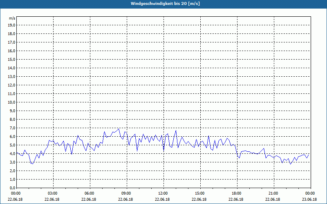Select the '22.06.18' date under 12:00
This screenshot has width=327, height=204.
[162, 200]
